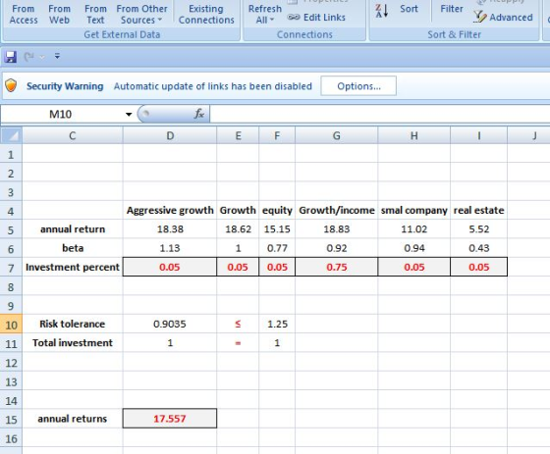Select column G header
Image resolution: width=550 pixels, height=454 pixels.
(x=336, y=135)
